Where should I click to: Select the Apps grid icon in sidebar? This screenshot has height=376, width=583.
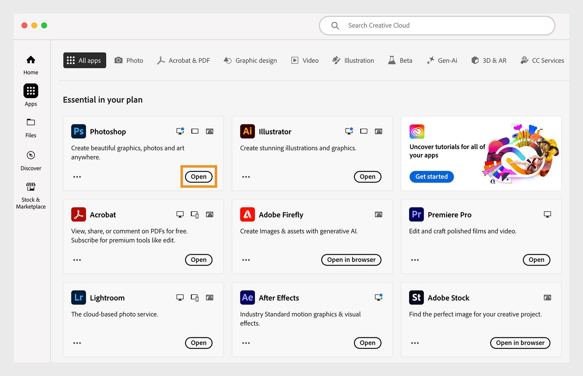31,91
